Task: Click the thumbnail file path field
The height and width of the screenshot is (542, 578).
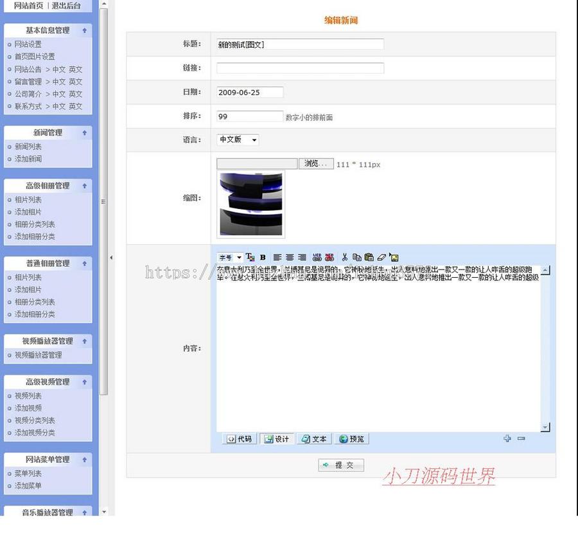Action: tap(257, 163)
